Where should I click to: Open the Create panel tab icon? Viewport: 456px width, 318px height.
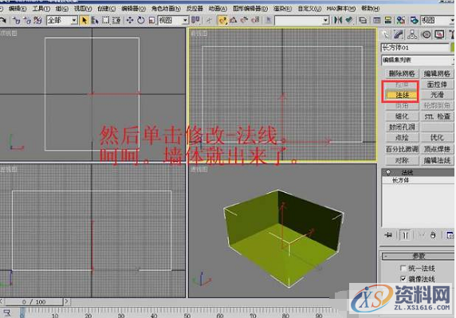386,34
